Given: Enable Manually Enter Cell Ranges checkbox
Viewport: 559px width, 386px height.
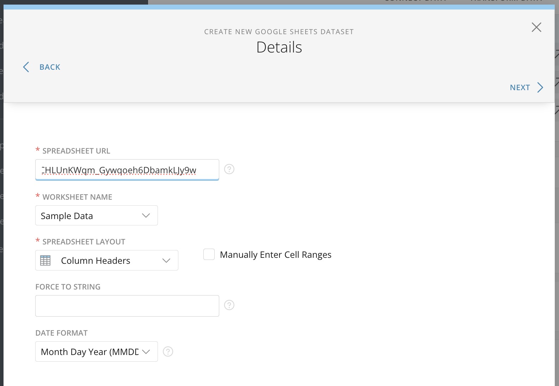Looking at the screenshot, I should coord(209,254).
